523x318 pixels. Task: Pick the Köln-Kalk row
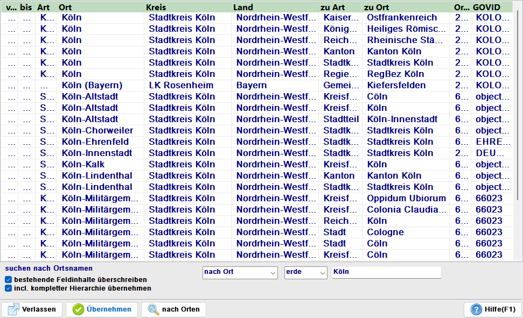coord(83,165)
